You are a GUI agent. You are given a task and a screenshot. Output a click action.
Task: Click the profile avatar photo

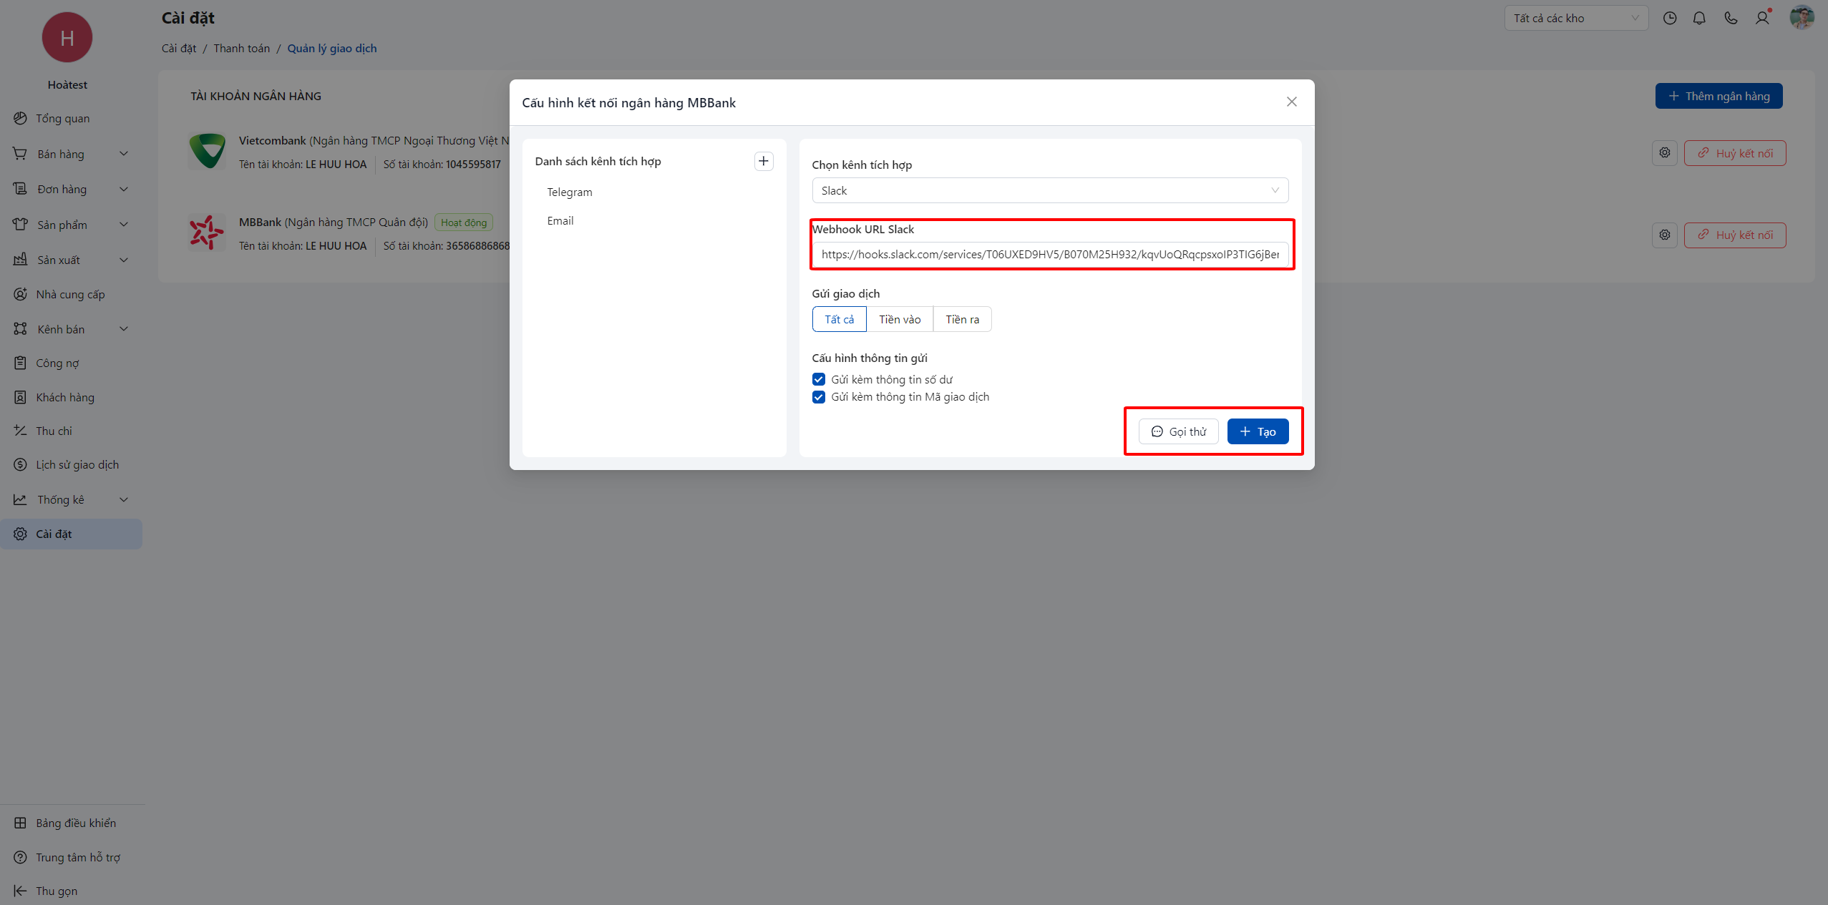click(1802, 17)
